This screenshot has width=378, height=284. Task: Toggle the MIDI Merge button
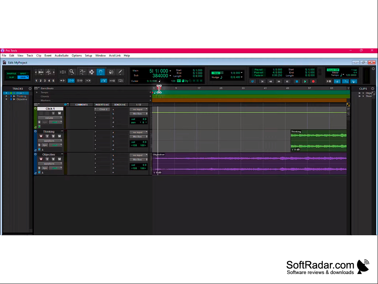pos(354,81)
